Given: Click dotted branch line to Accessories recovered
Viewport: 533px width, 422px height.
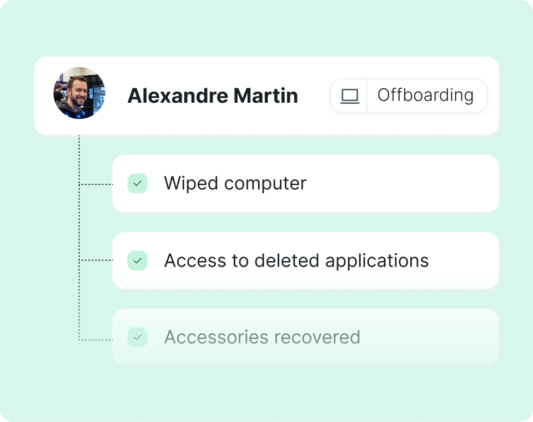Looking at the screenshot, I should pos(96,339).
